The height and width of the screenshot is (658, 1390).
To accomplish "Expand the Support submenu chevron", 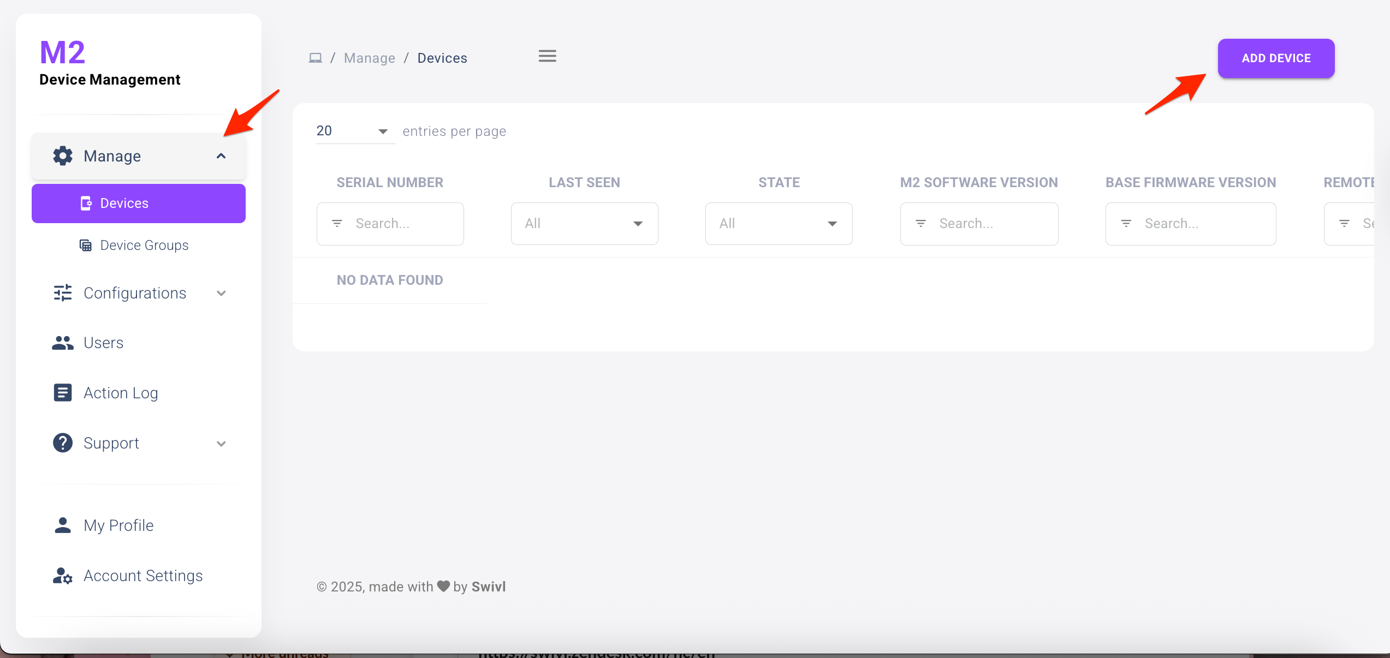I will (x=221, y=444).
